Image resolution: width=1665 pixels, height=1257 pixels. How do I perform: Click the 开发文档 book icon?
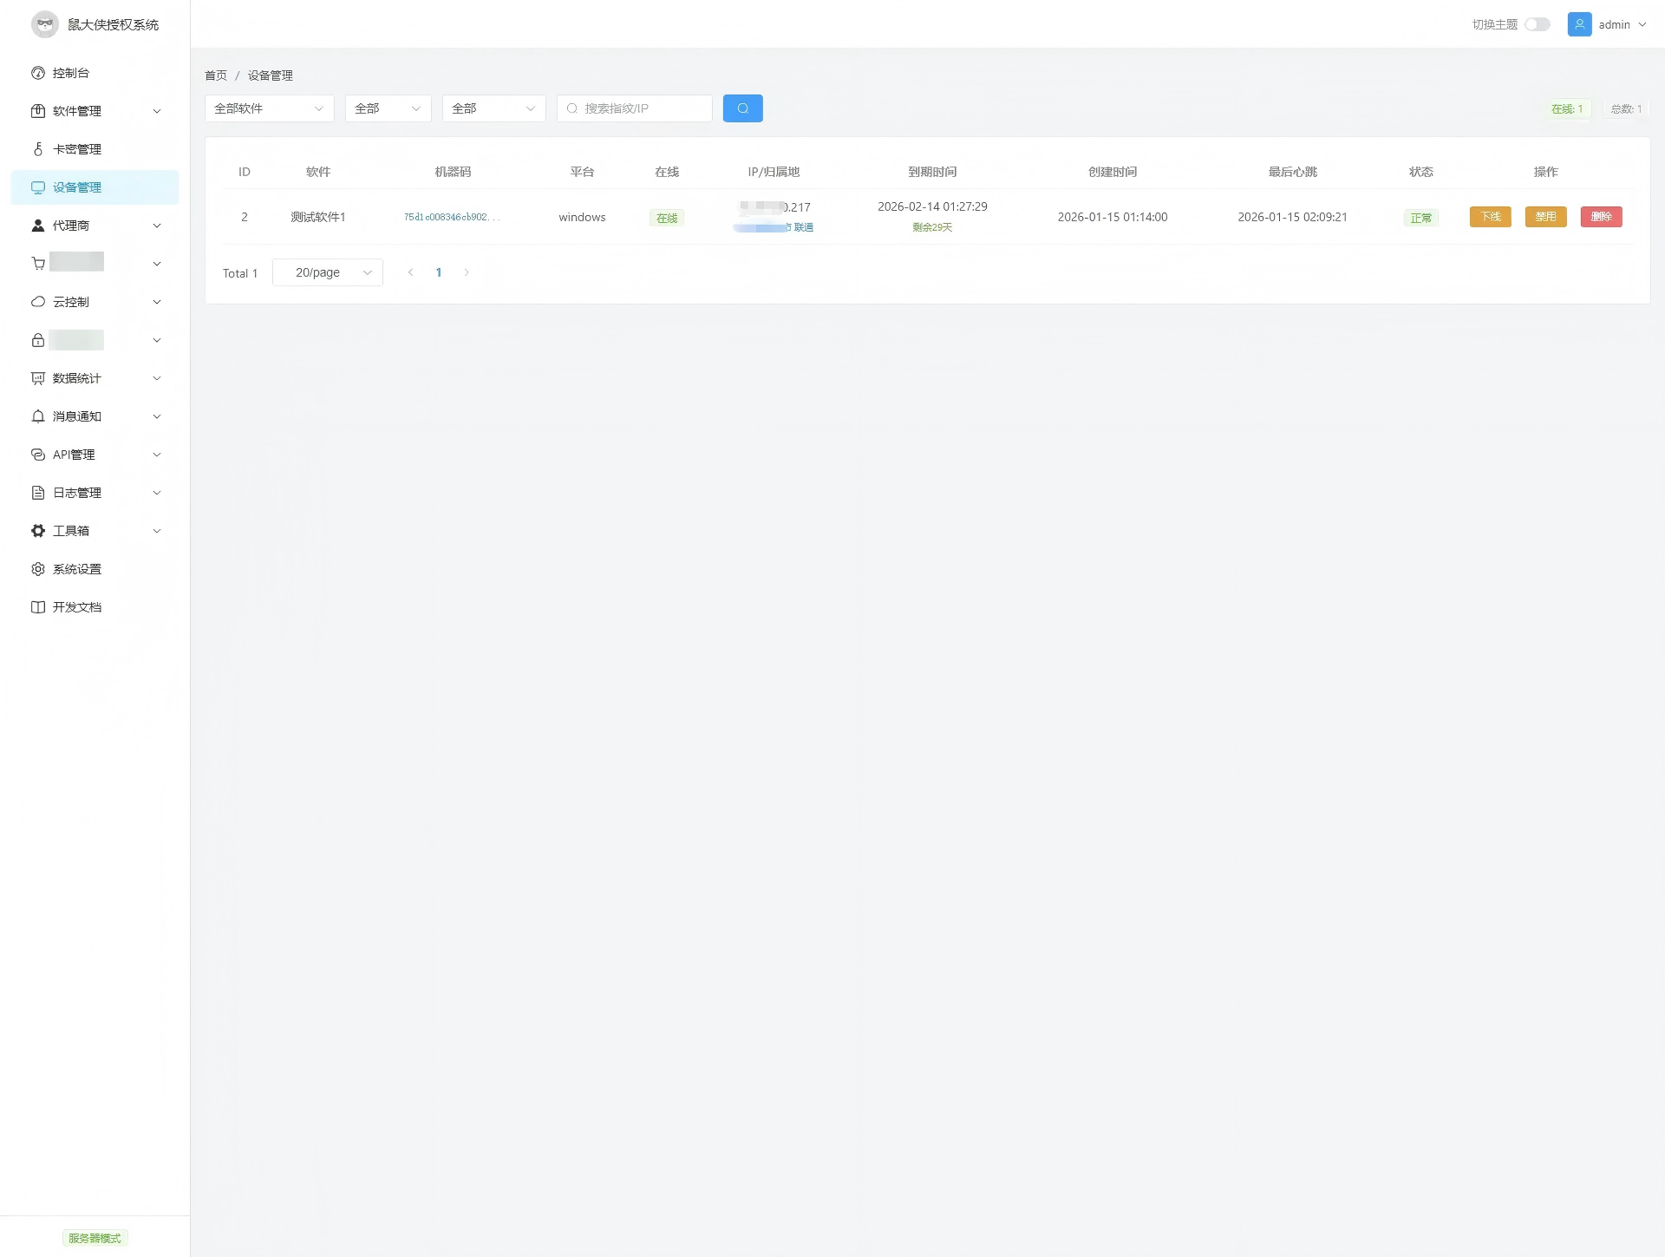coord(38,607)
